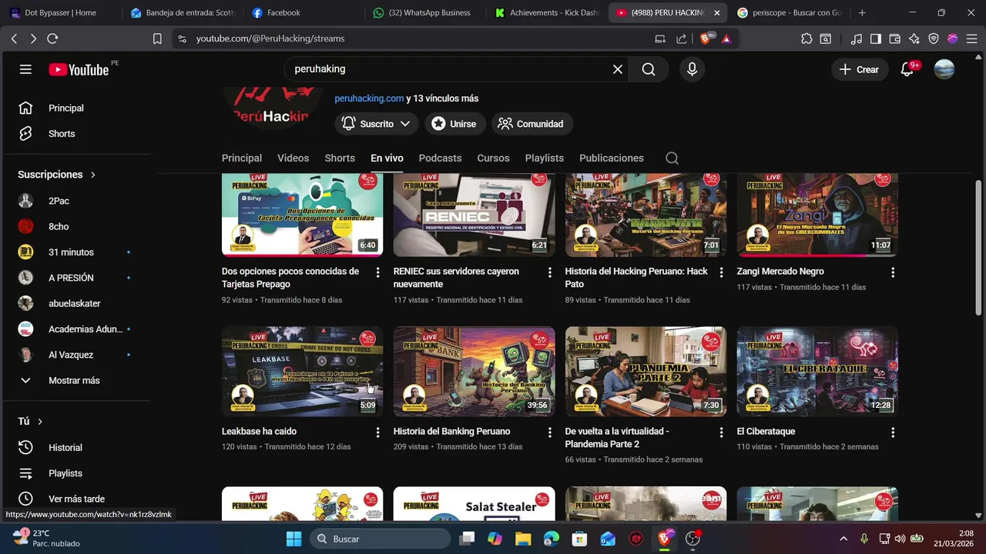Click the Windows Buscar search box

click(x=381, y=539)
